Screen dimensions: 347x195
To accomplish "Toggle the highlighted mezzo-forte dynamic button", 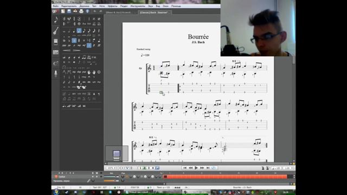I will pyautogui.click(x=89, y=45).
